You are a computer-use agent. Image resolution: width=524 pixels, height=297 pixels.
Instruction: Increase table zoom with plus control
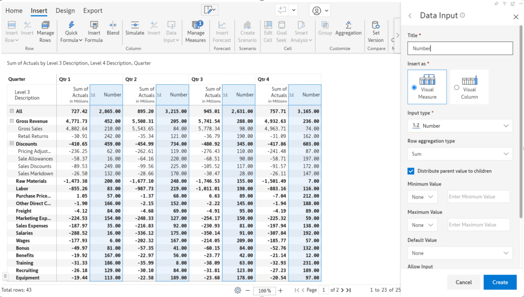[x=280, y=290]
